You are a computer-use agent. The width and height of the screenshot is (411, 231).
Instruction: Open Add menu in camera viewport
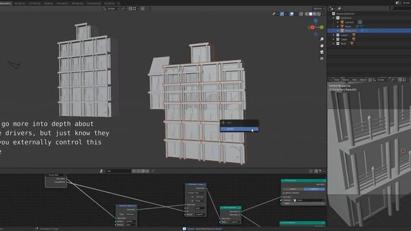354,80
